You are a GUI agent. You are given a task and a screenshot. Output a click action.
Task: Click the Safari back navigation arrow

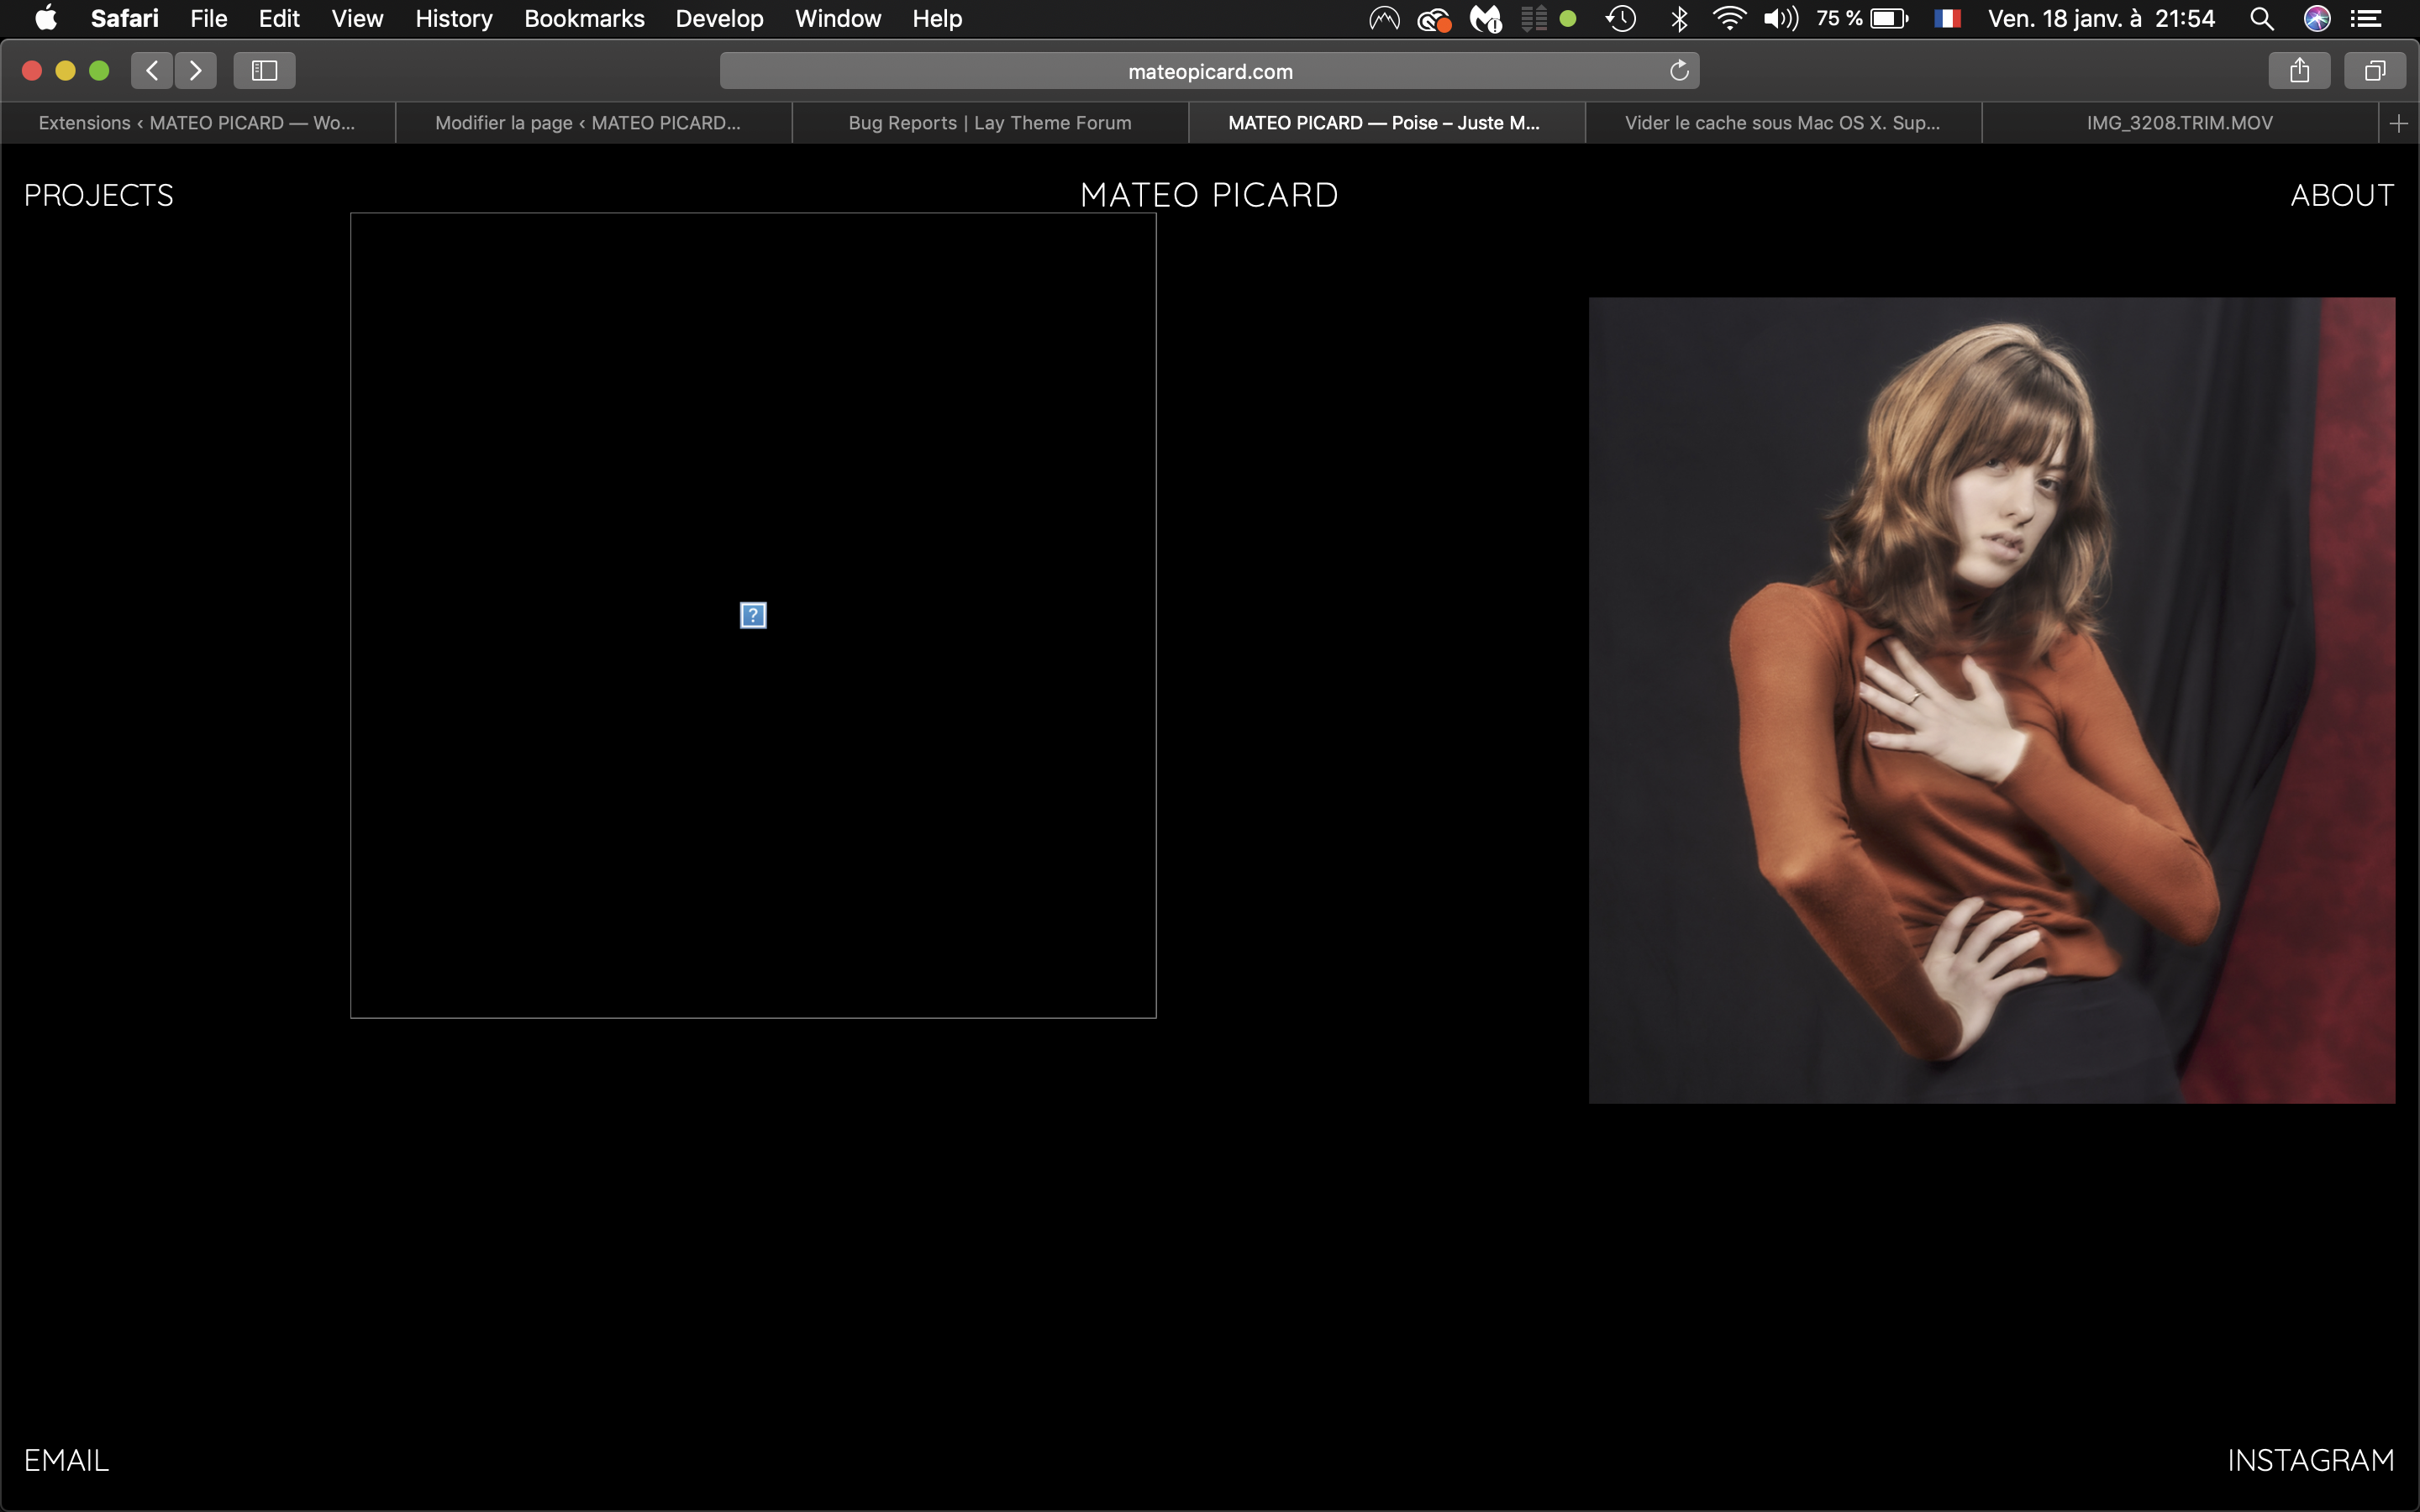point(152,70)
